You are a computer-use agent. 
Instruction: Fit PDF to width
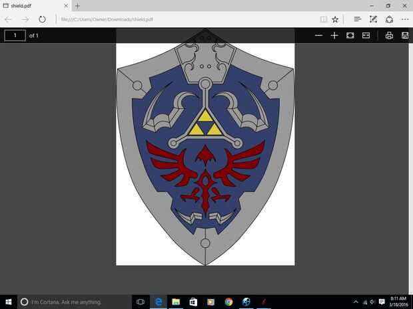tap(366, 35)
